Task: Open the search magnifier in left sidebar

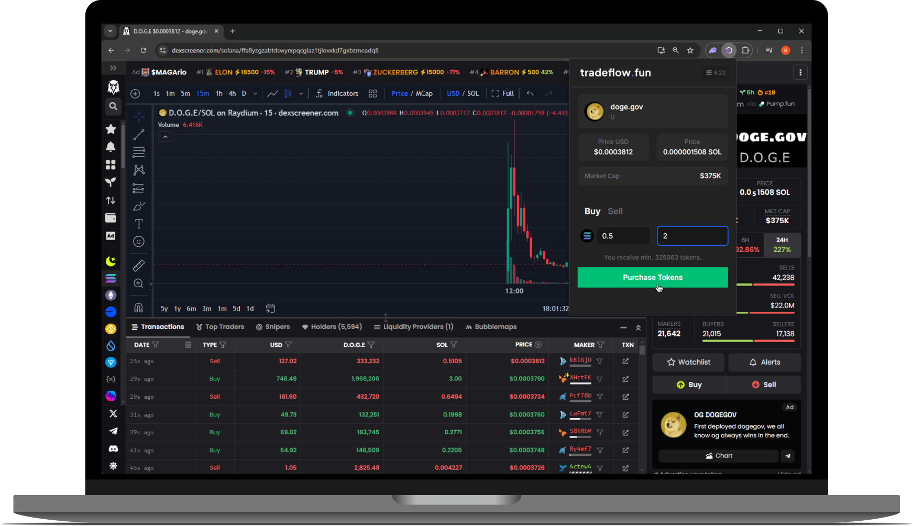Action: coord(113,106)
